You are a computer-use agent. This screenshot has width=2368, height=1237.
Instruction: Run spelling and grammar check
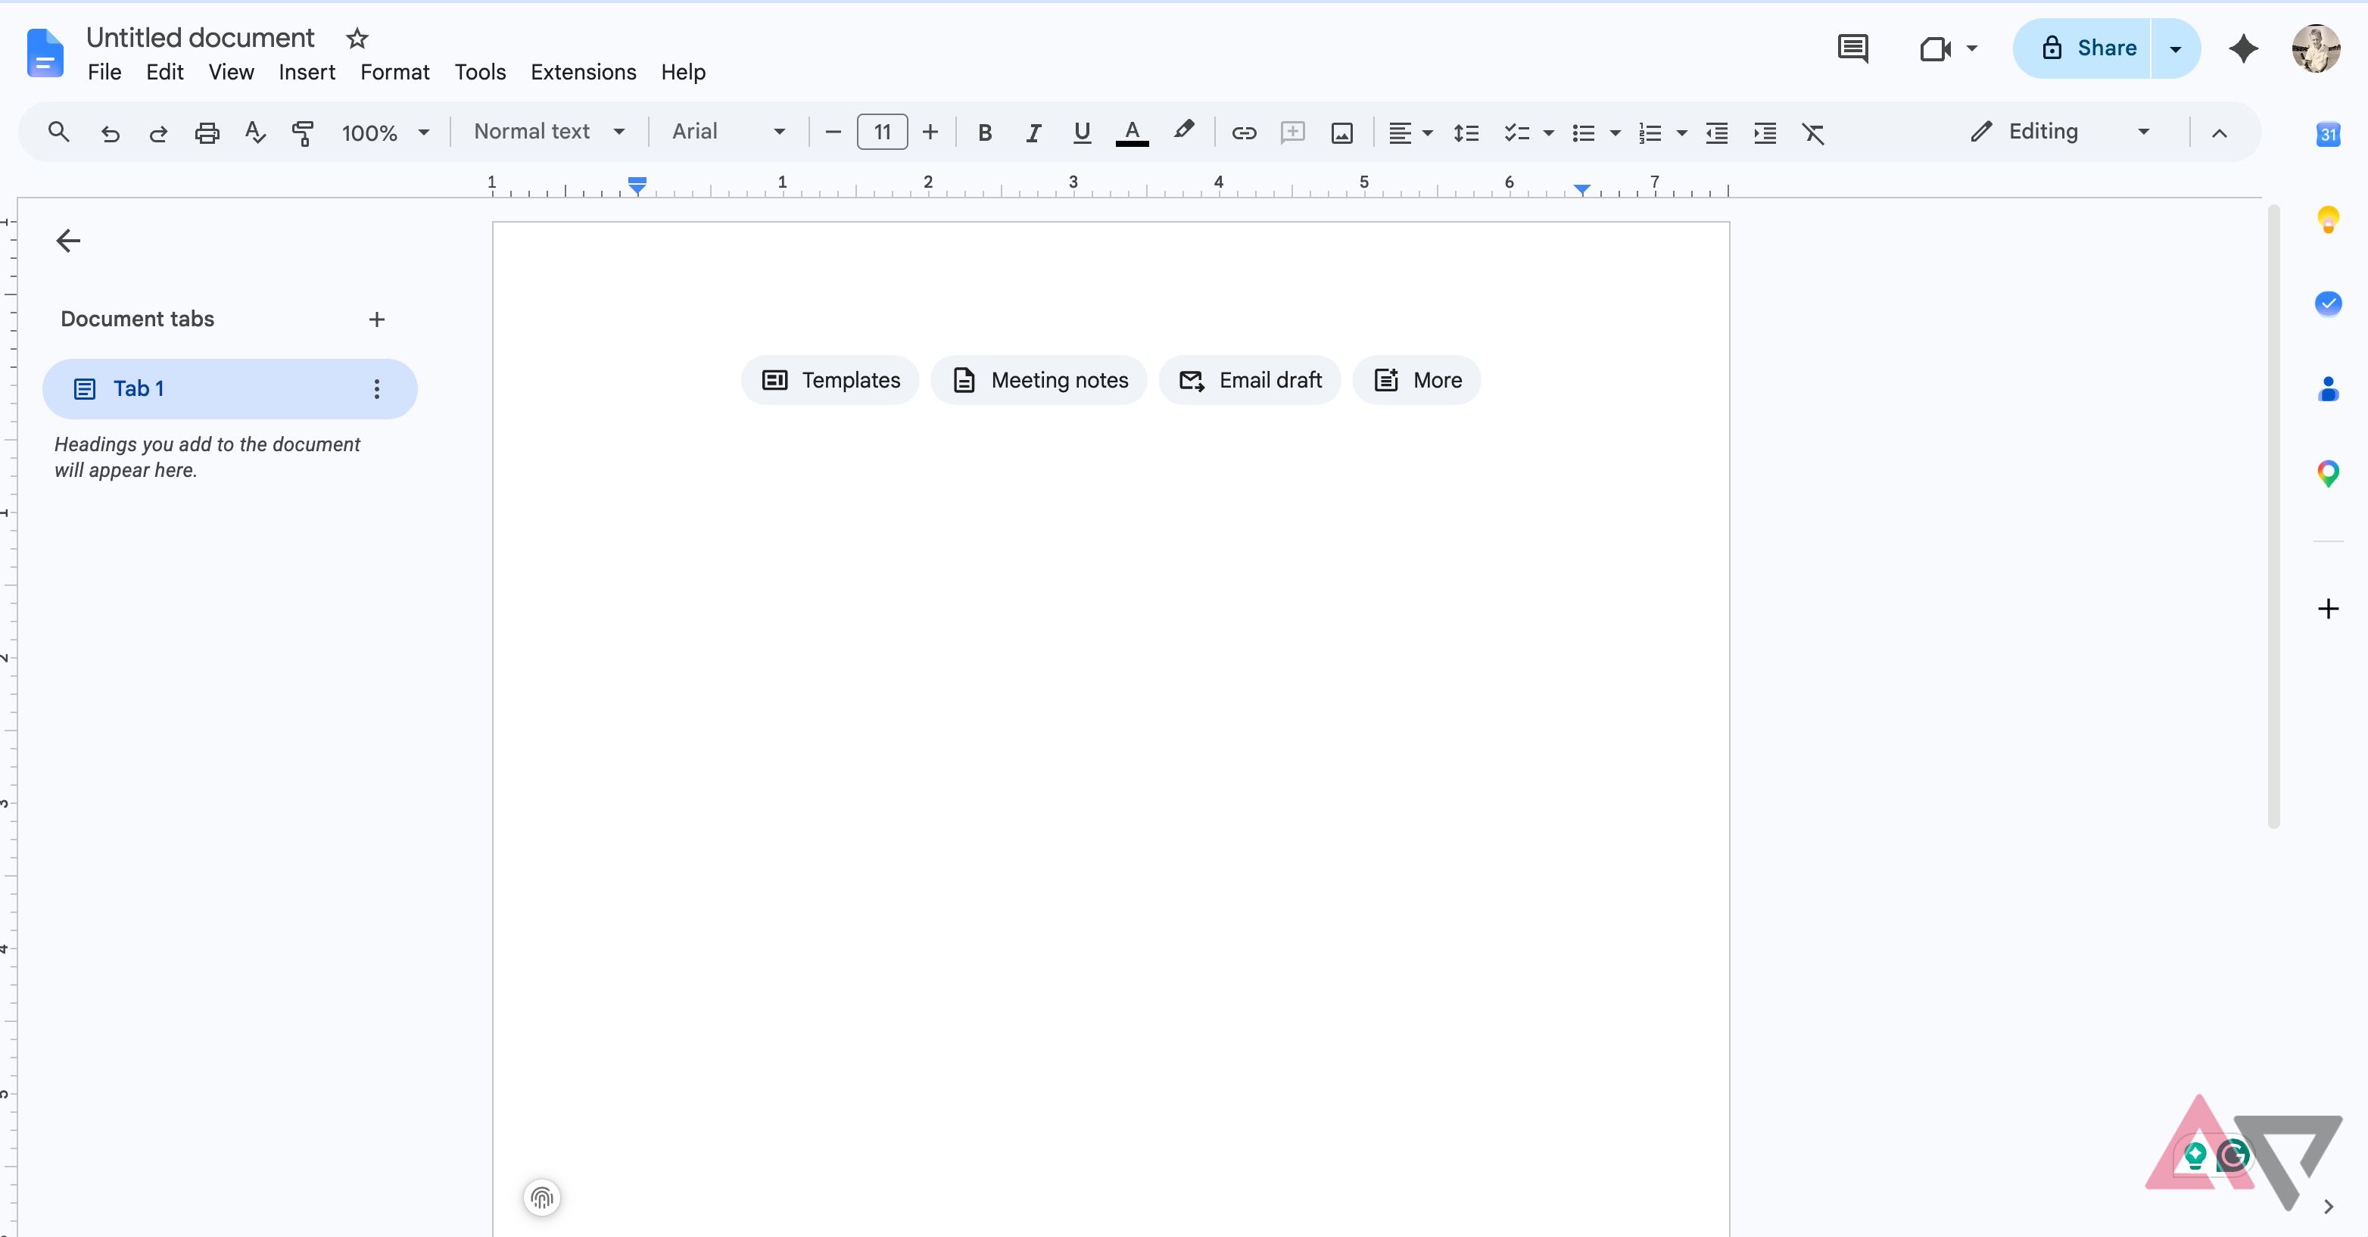pyautogui.click(x=254, y=133)
